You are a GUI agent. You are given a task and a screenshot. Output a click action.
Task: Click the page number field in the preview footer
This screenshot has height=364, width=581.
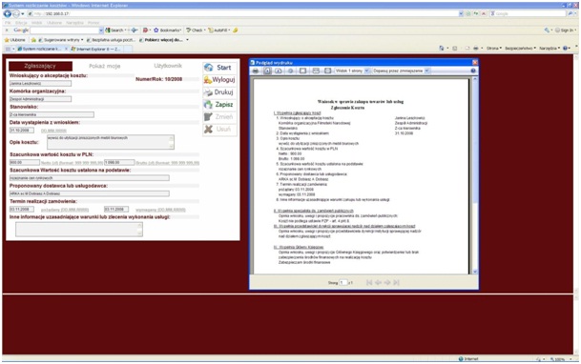[343, 282]
